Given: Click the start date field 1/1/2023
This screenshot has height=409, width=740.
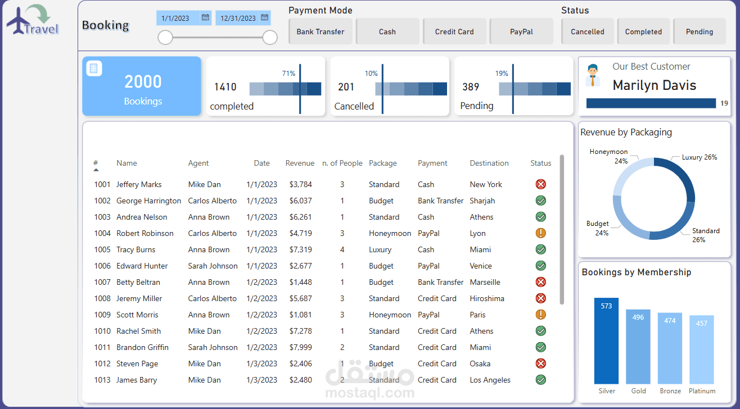Looking at the screenshot, I should pos(184,18).
